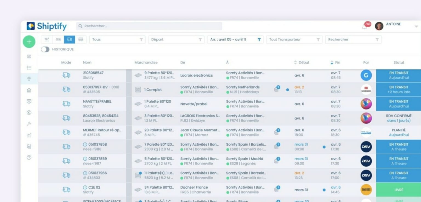The height and width of the screenshot is (202, 421).
Task: Open the analytics chart icon in sidebar
Action: [x=29, y=135]
